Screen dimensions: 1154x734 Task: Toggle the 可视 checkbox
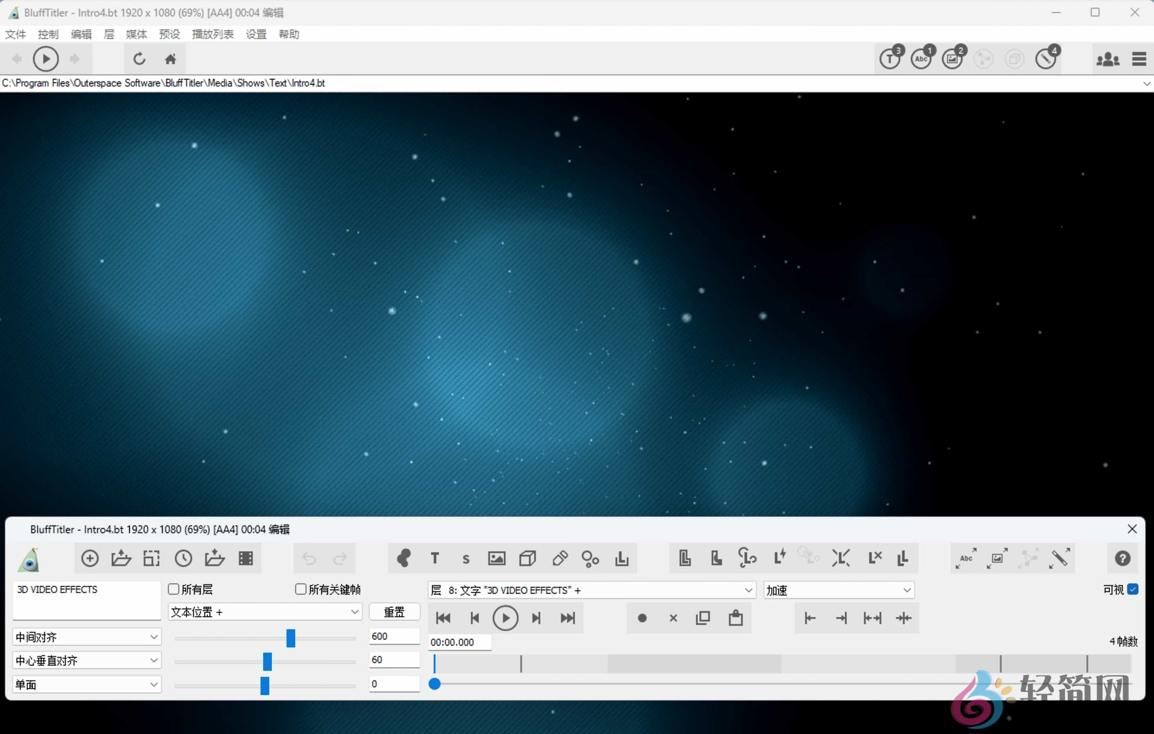click(1132, 590)
